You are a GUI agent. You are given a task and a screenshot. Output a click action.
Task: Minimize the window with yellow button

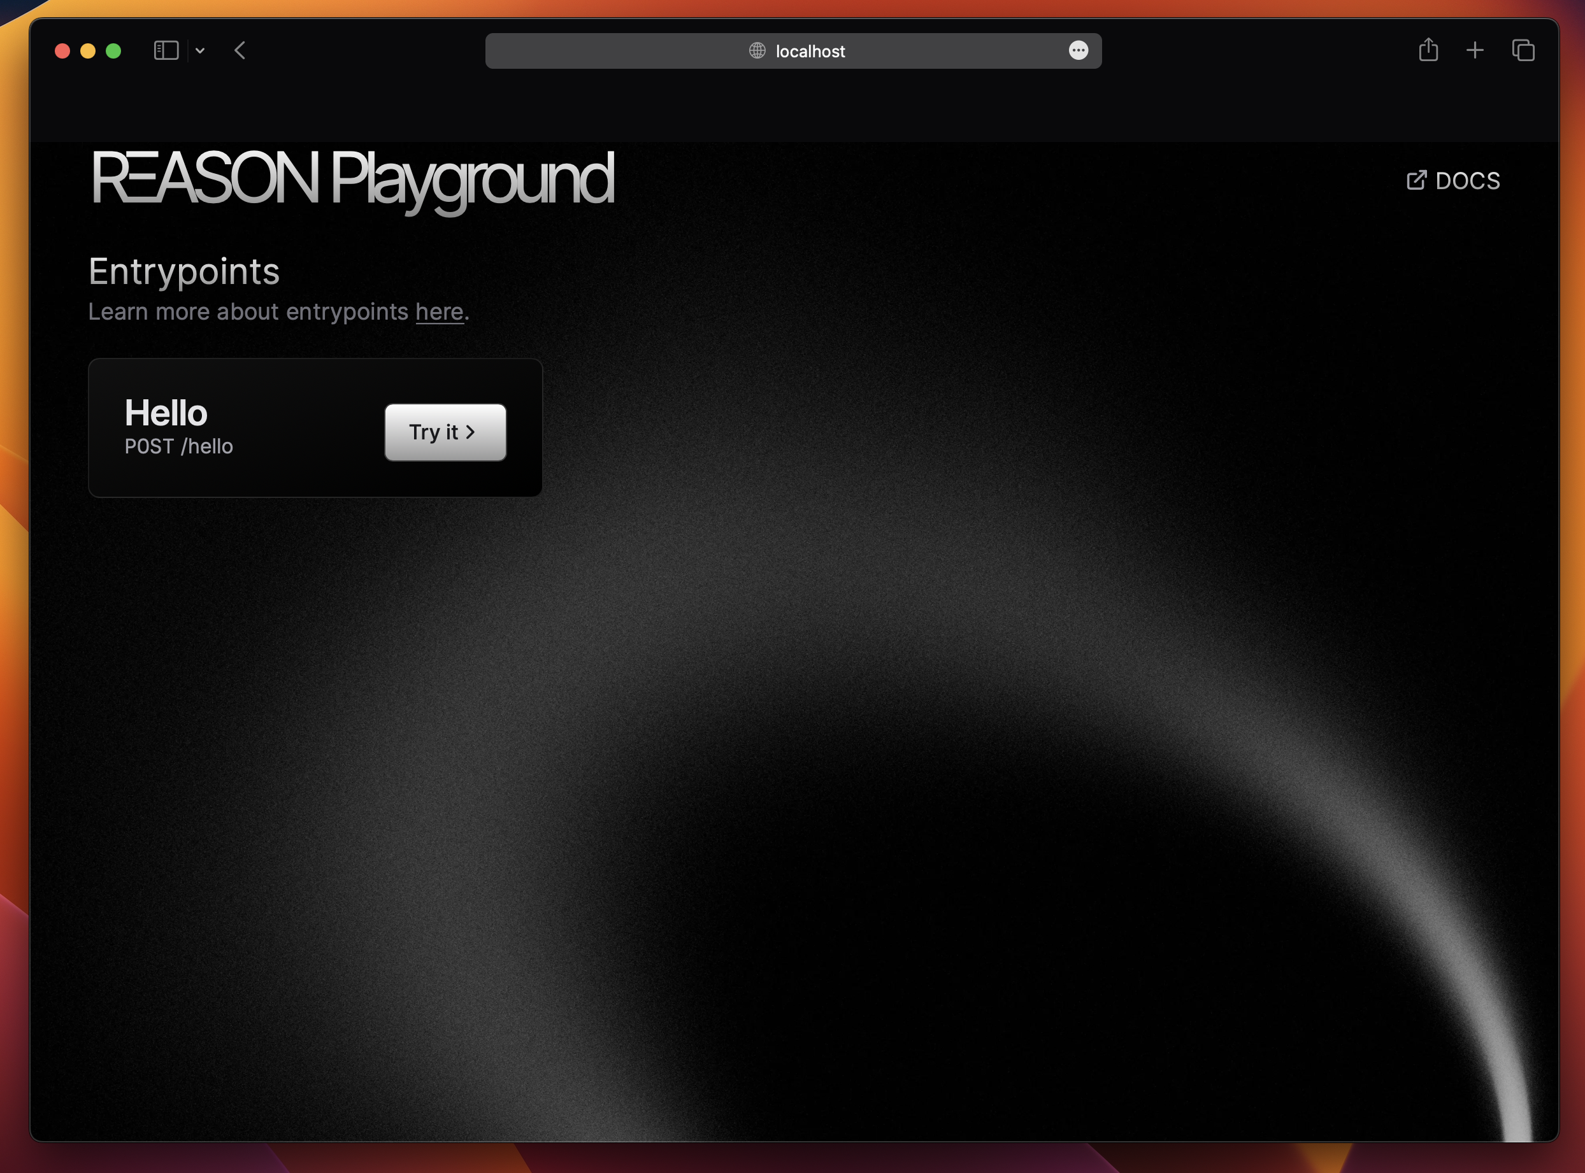[x=88, y=51]
